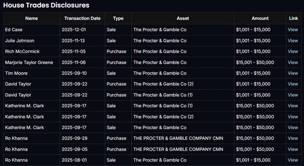Sort by the Name column header
This screenshot has height=166, width=304.
[x=31, y=18]
